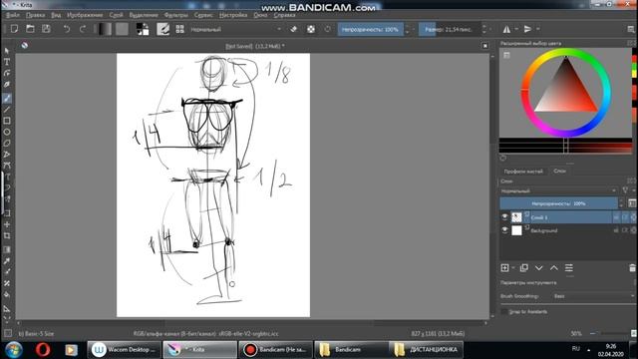Add a new paint layer

pyautogui.click(x=505, y=268)
